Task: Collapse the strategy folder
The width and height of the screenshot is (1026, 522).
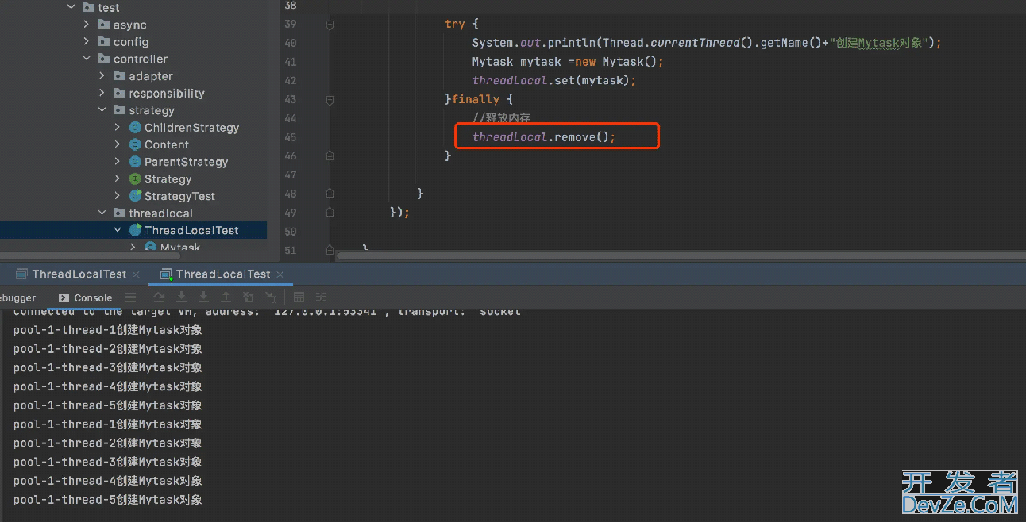Action: click(x=102, y=110)
